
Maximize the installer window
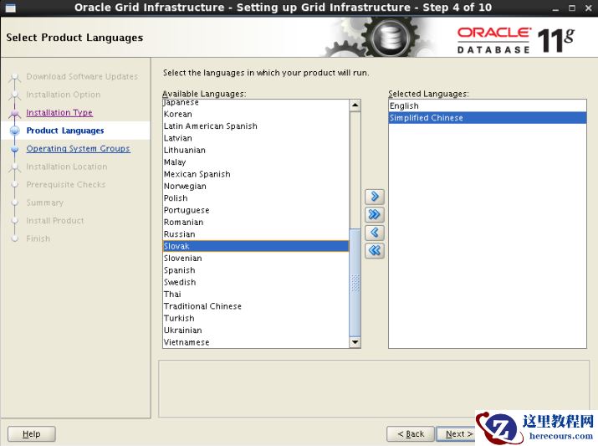pyautogui.click(x=572, y=8)
